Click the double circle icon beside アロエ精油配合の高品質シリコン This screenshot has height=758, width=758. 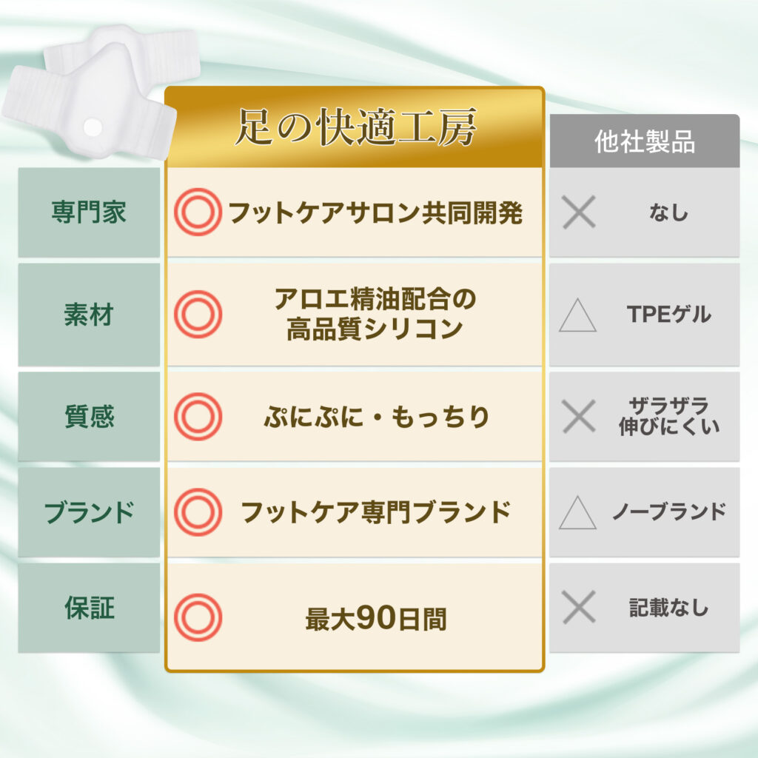(x=198, y=315)
